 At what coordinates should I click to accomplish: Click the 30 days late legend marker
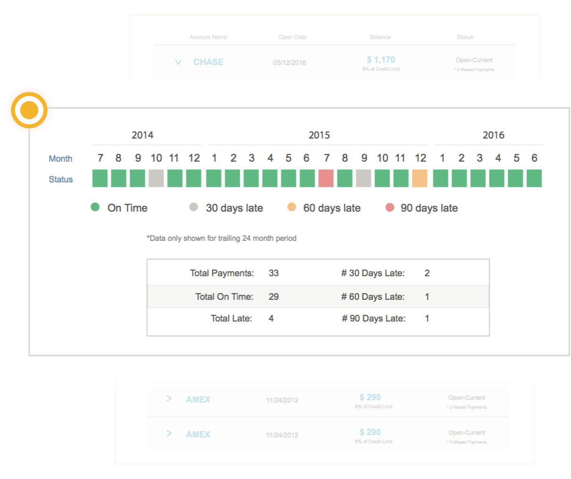point(193,207)
